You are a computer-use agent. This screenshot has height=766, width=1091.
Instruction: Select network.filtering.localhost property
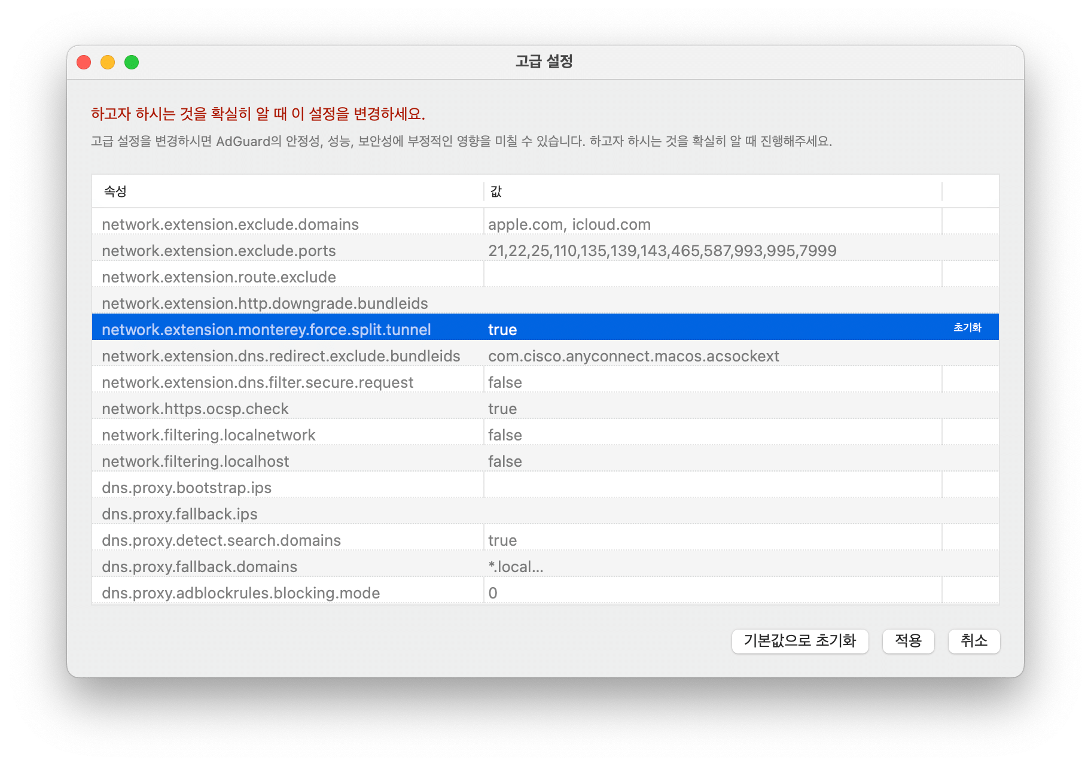196,461
